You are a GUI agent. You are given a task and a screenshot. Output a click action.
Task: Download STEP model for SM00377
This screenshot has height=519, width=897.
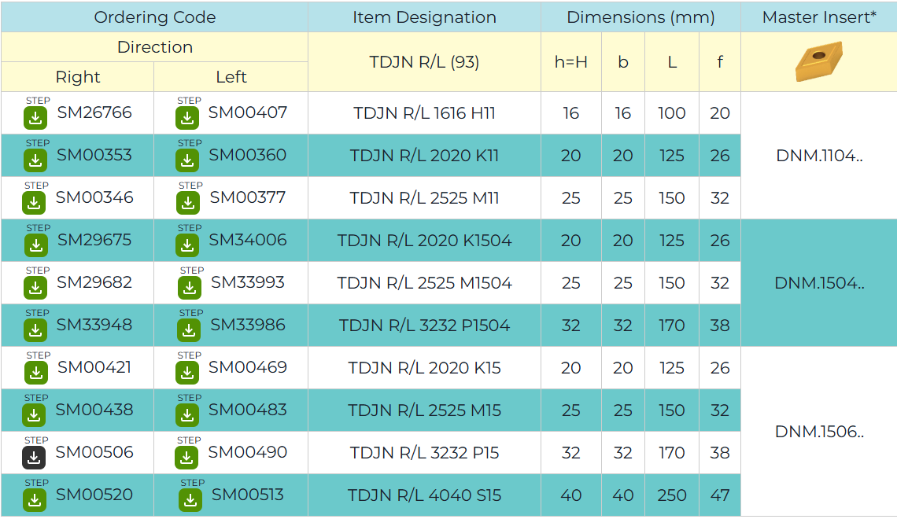(x=188, y=203)
